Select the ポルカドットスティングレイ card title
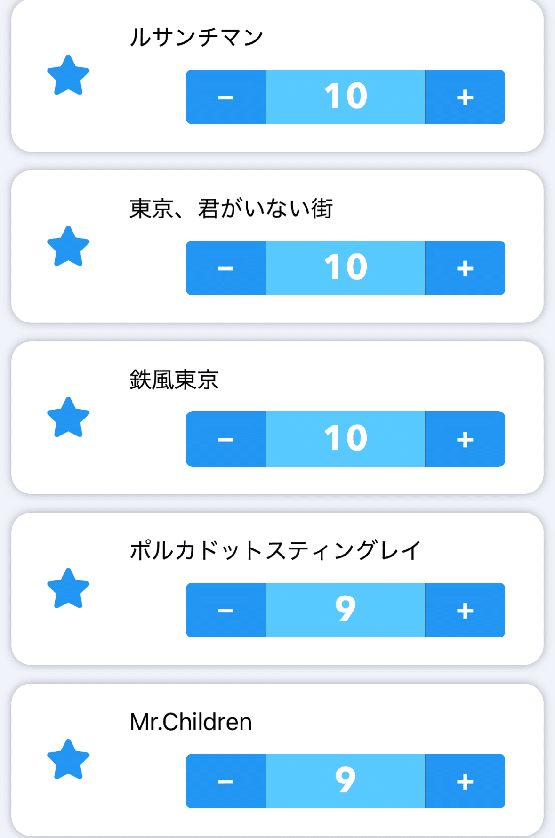The image size is (555, 838). 275,550
